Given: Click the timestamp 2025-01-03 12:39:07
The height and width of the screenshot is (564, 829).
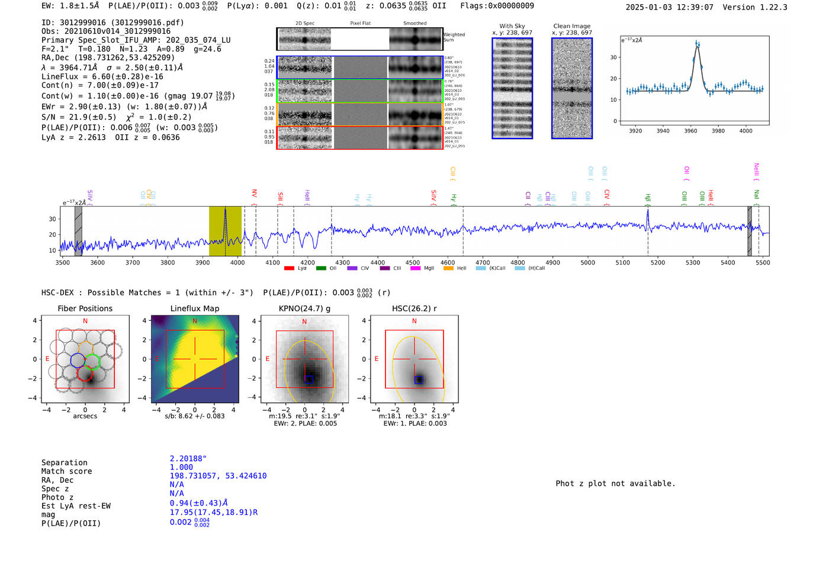Looking at the screenshot, I should pyautogui.click(x=669, y=7).
